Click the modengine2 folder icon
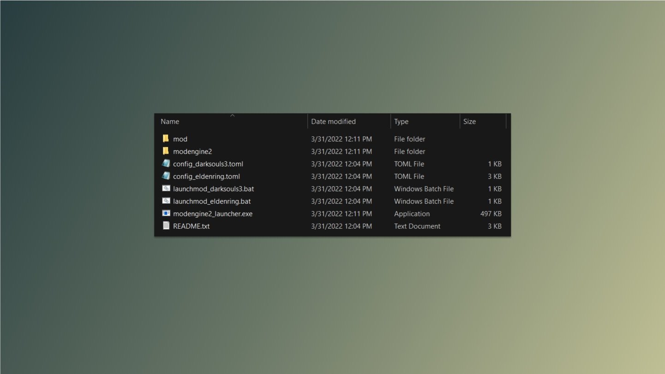 (x=166, y=151)
